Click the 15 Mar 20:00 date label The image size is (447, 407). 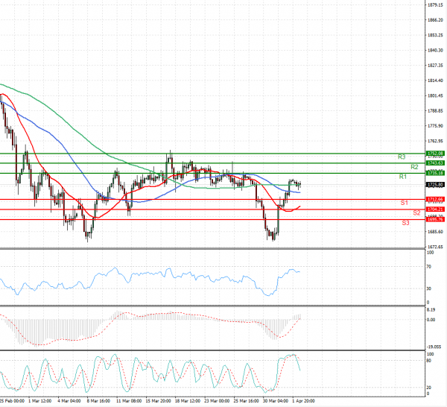[x=158, y=401]
